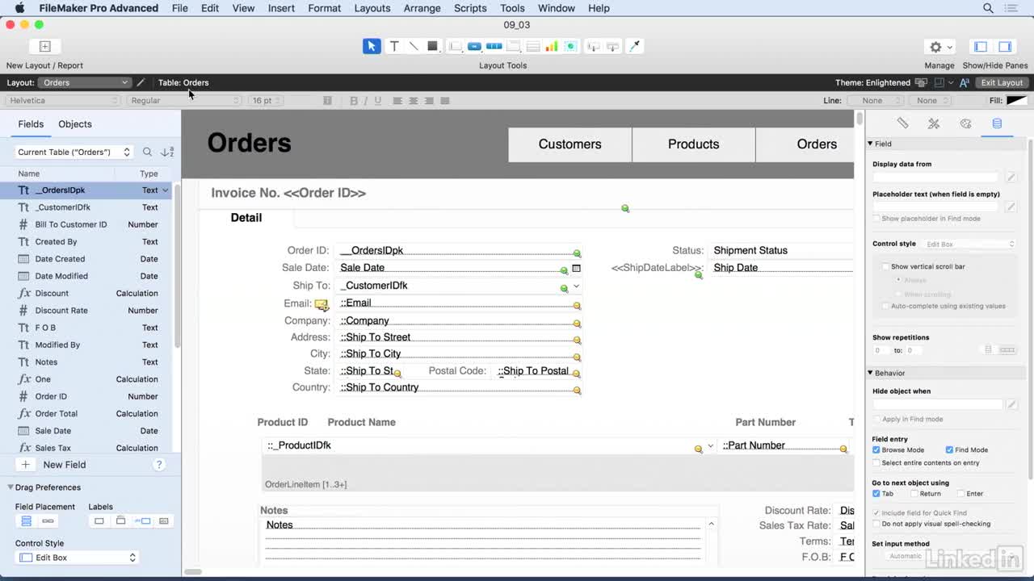Choose horizontal field placement

click(x=48, y=521)
